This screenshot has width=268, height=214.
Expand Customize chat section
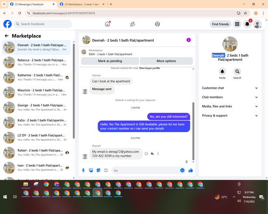(x=230, y=88)
